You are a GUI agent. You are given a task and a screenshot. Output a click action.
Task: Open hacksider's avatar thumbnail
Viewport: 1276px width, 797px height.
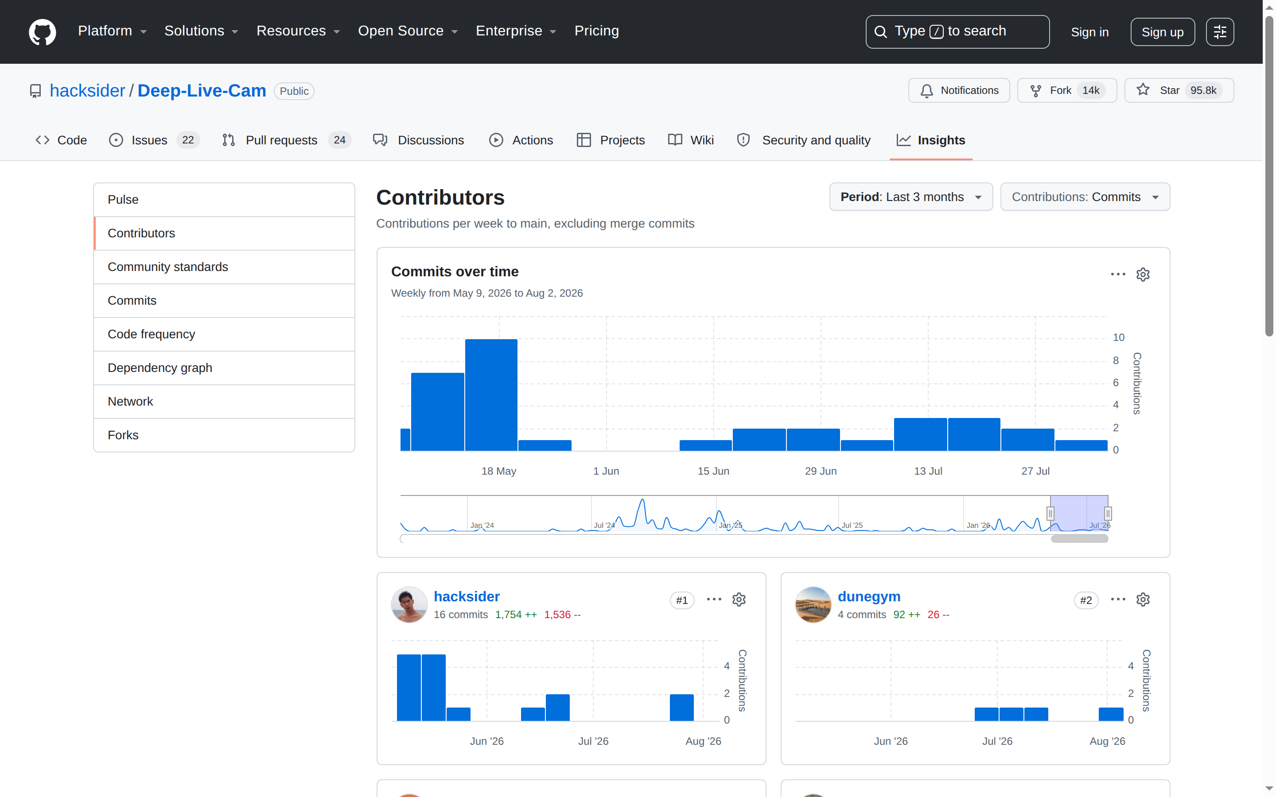[x=409, y=604]
